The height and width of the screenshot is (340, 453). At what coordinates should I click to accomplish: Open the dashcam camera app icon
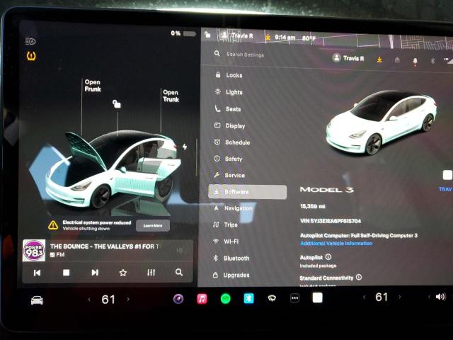point(178,299)
